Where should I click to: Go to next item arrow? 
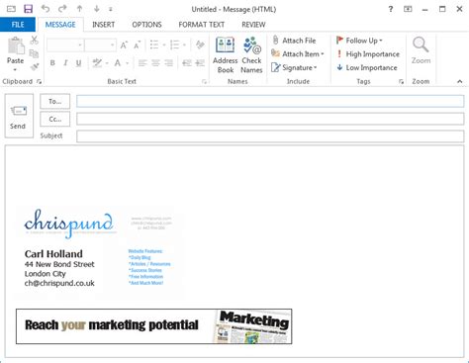tap(97, 9)
